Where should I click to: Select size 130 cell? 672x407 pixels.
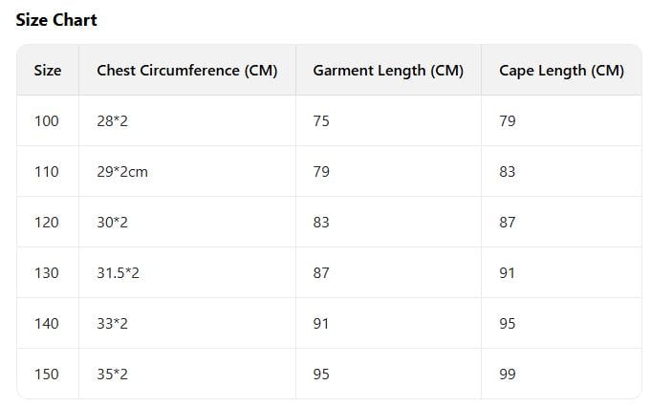[47, 273]
